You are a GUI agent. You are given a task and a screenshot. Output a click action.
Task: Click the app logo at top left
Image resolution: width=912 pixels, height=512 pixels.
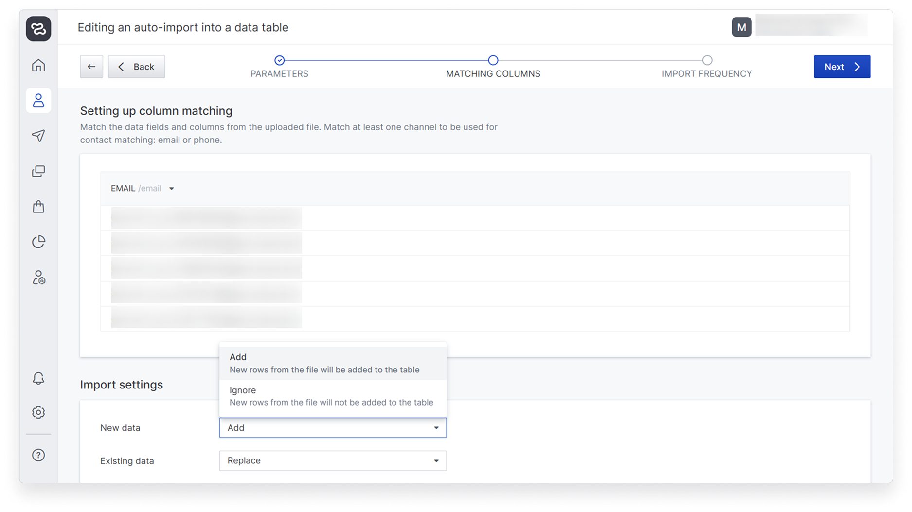pos(38,29)
